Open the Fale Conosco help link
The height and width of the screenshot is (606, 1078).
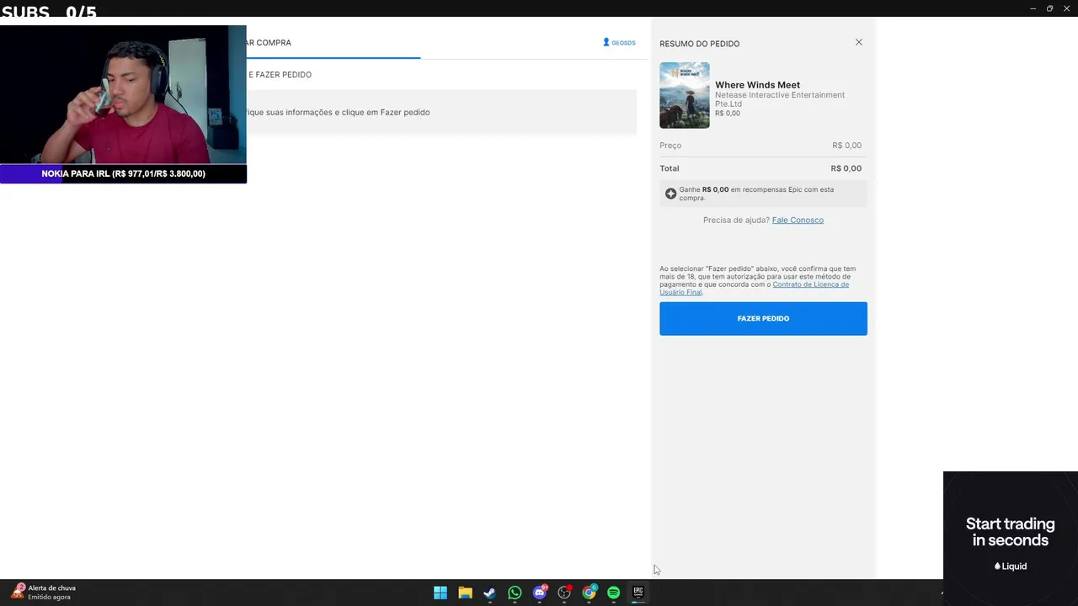coord(798,220)
